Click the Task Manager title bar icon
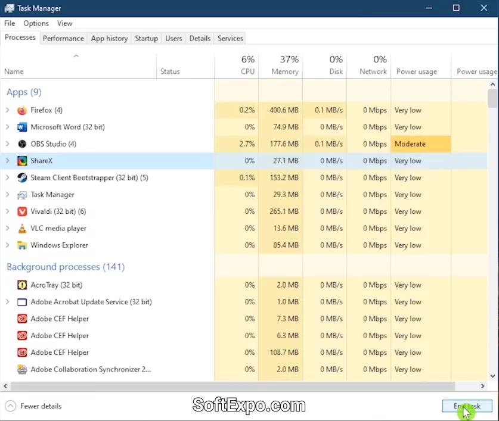This screenshot has height=421, width=499. (10, 8)
